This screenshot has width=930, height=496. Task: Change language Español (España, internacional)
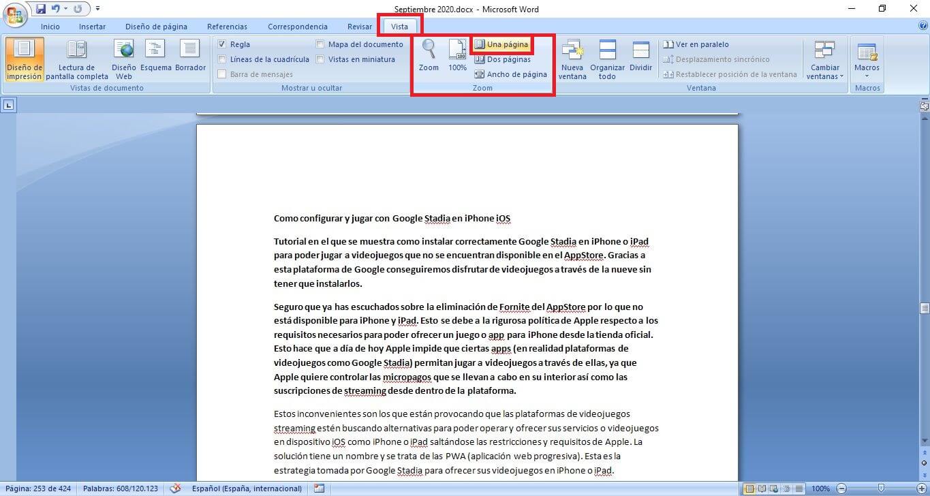(x=247, y=489)
